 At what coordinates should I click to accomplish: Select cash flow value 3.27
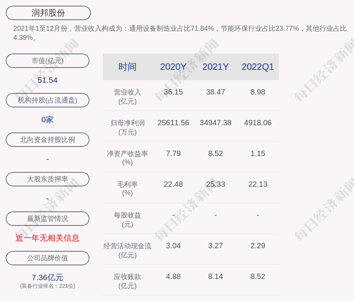coord(215,246)
